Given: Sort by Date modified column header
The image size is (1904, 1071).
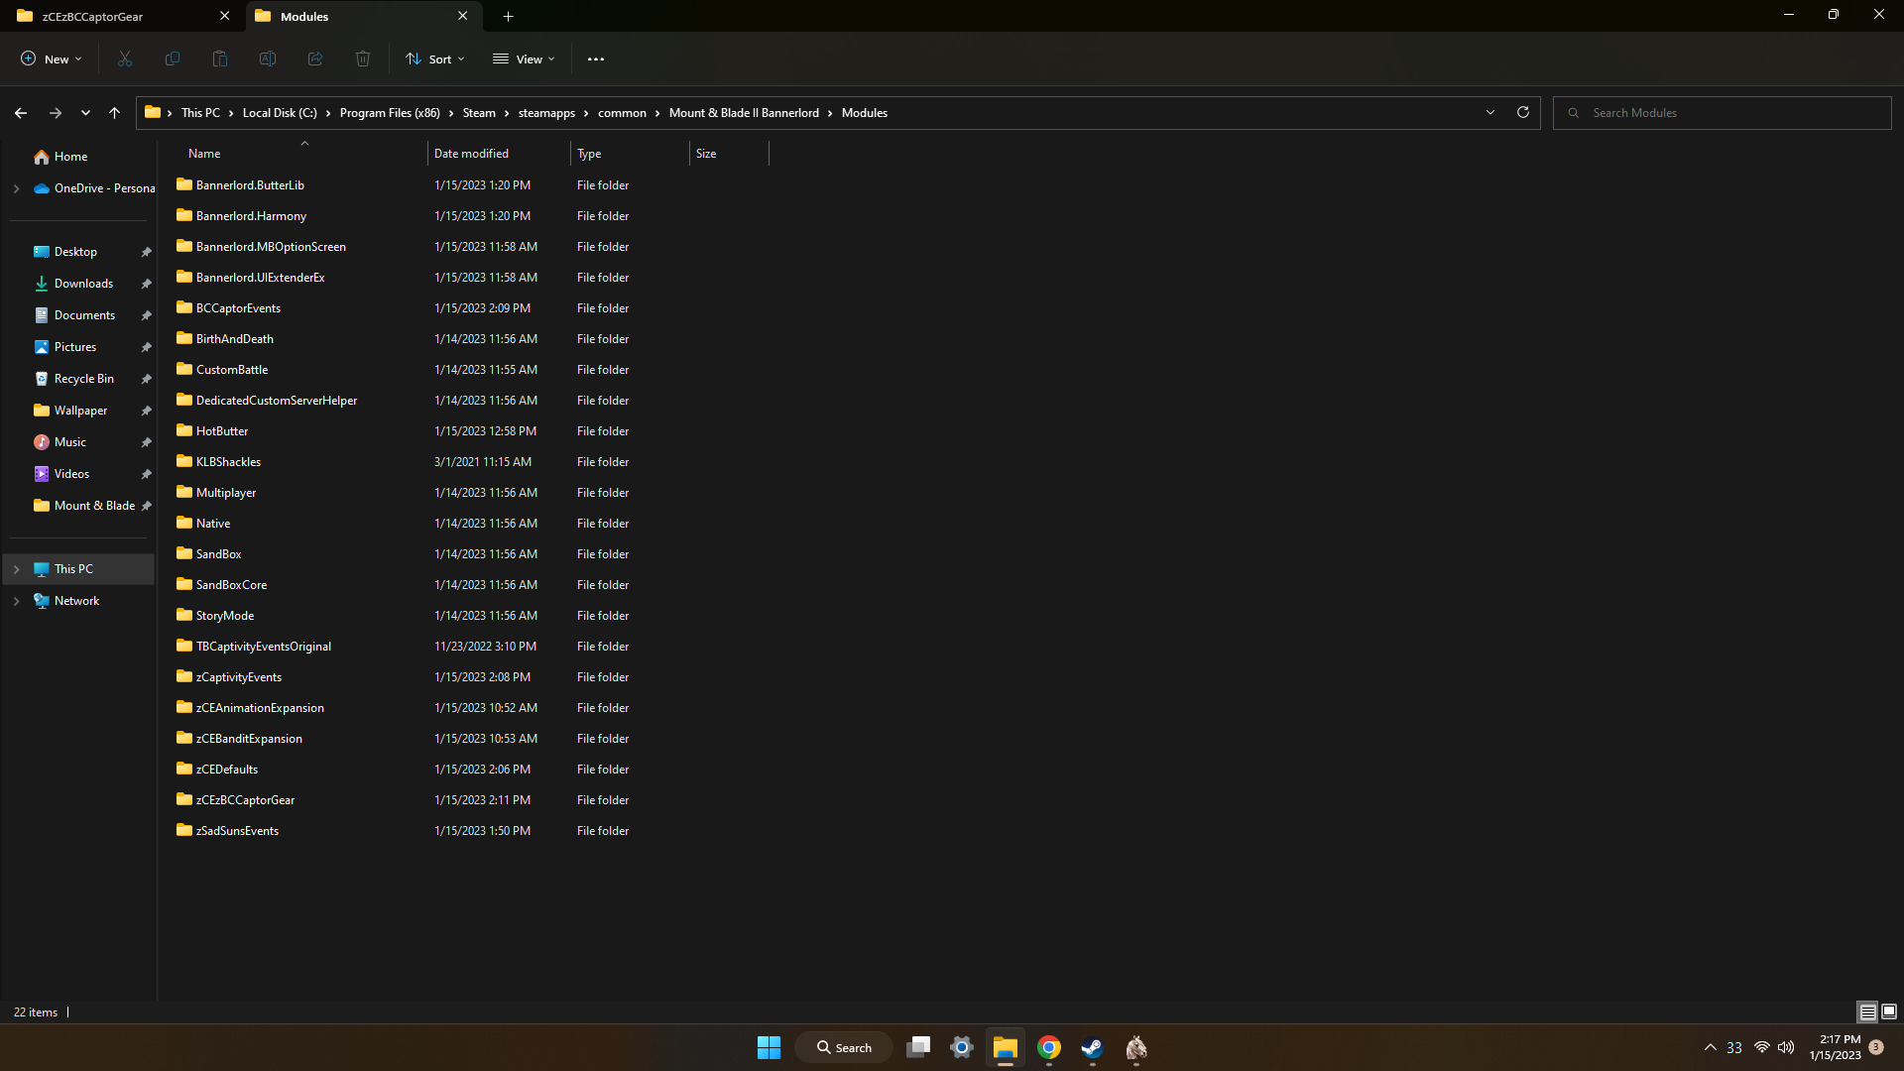Looking at the screenshot, I should click(500, 154).
